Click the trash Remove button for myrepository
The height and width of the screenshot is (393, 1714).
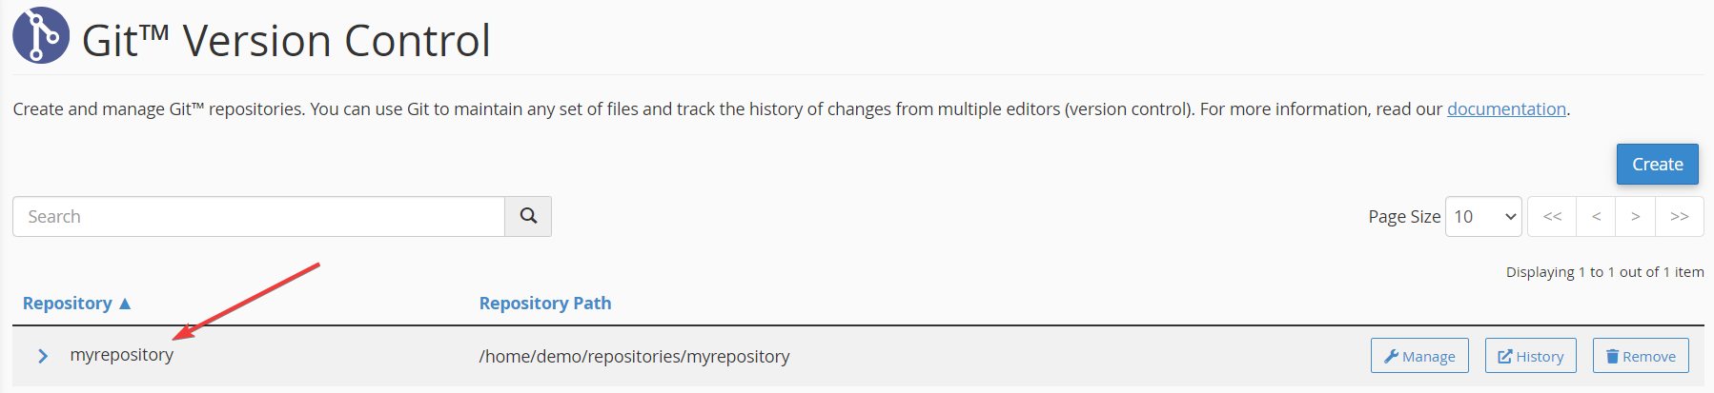coord(1641,356)
